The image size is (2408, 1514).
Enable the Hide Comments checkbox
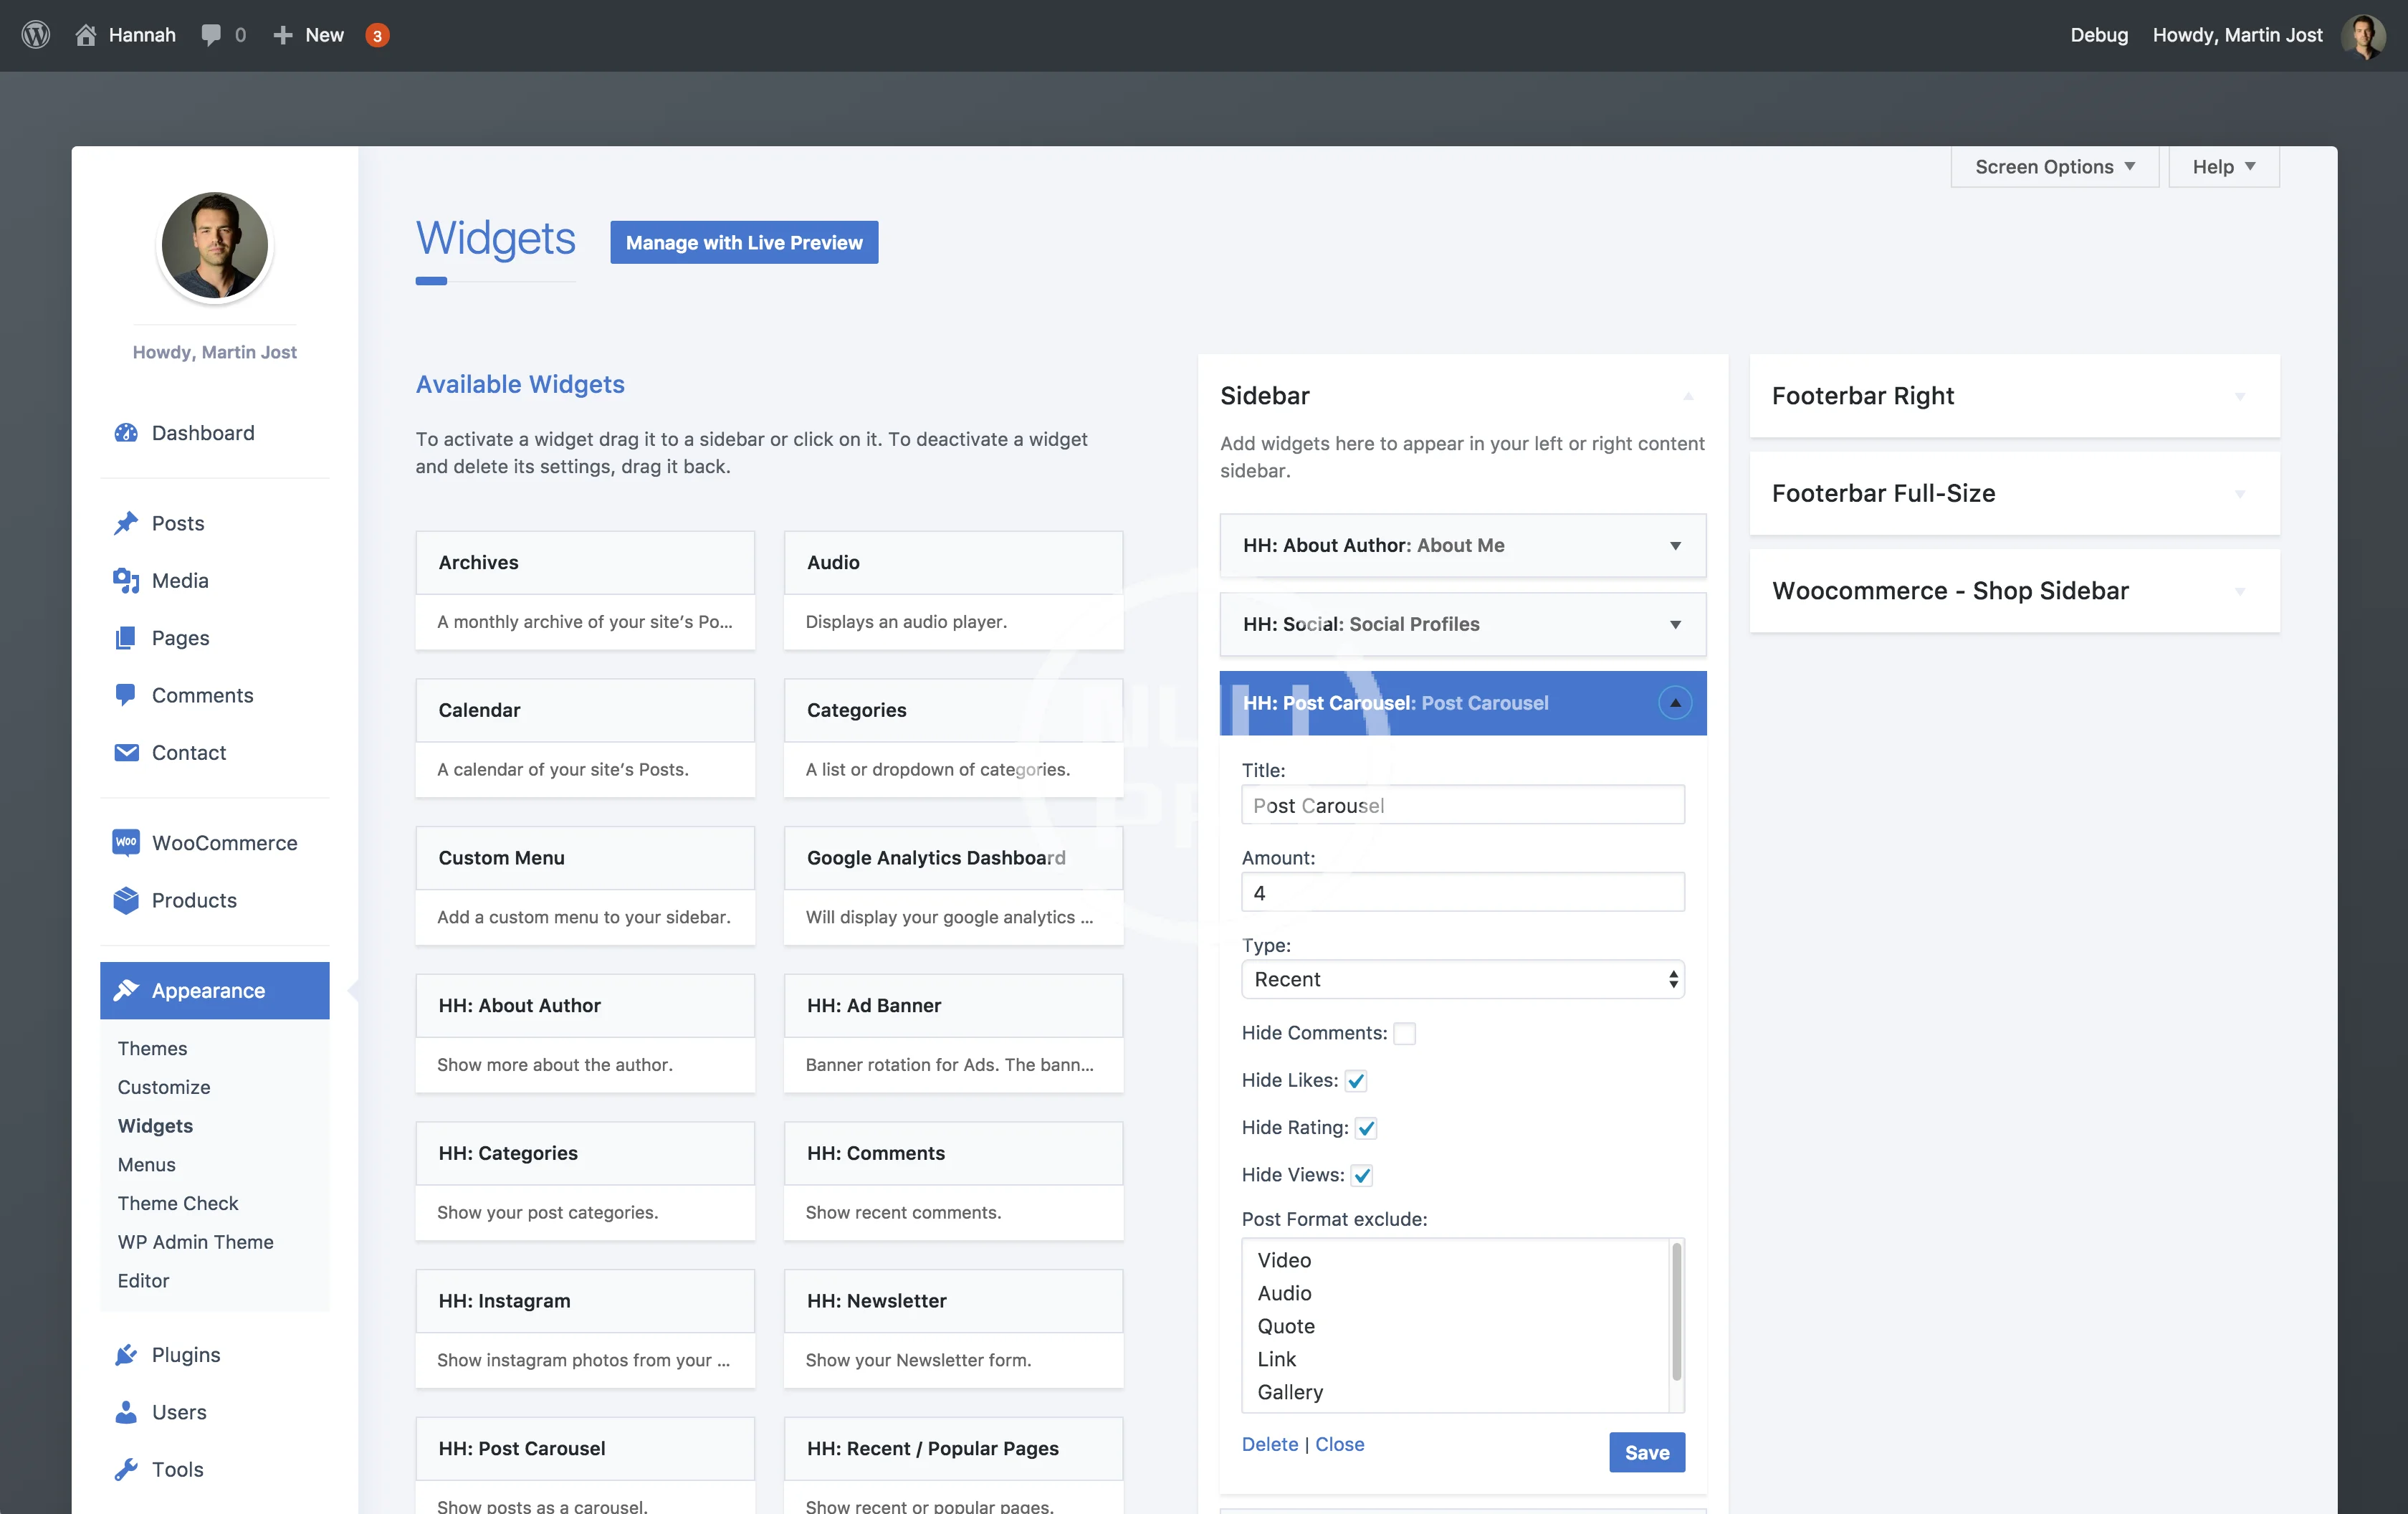tap(1404, 1033)
